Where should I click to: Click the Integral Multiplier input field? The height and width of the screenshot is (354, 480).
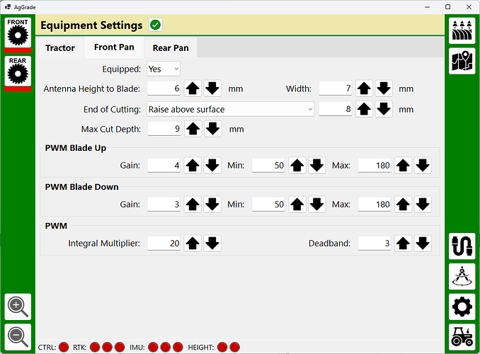pyautogui.click(x=164, y=244)
